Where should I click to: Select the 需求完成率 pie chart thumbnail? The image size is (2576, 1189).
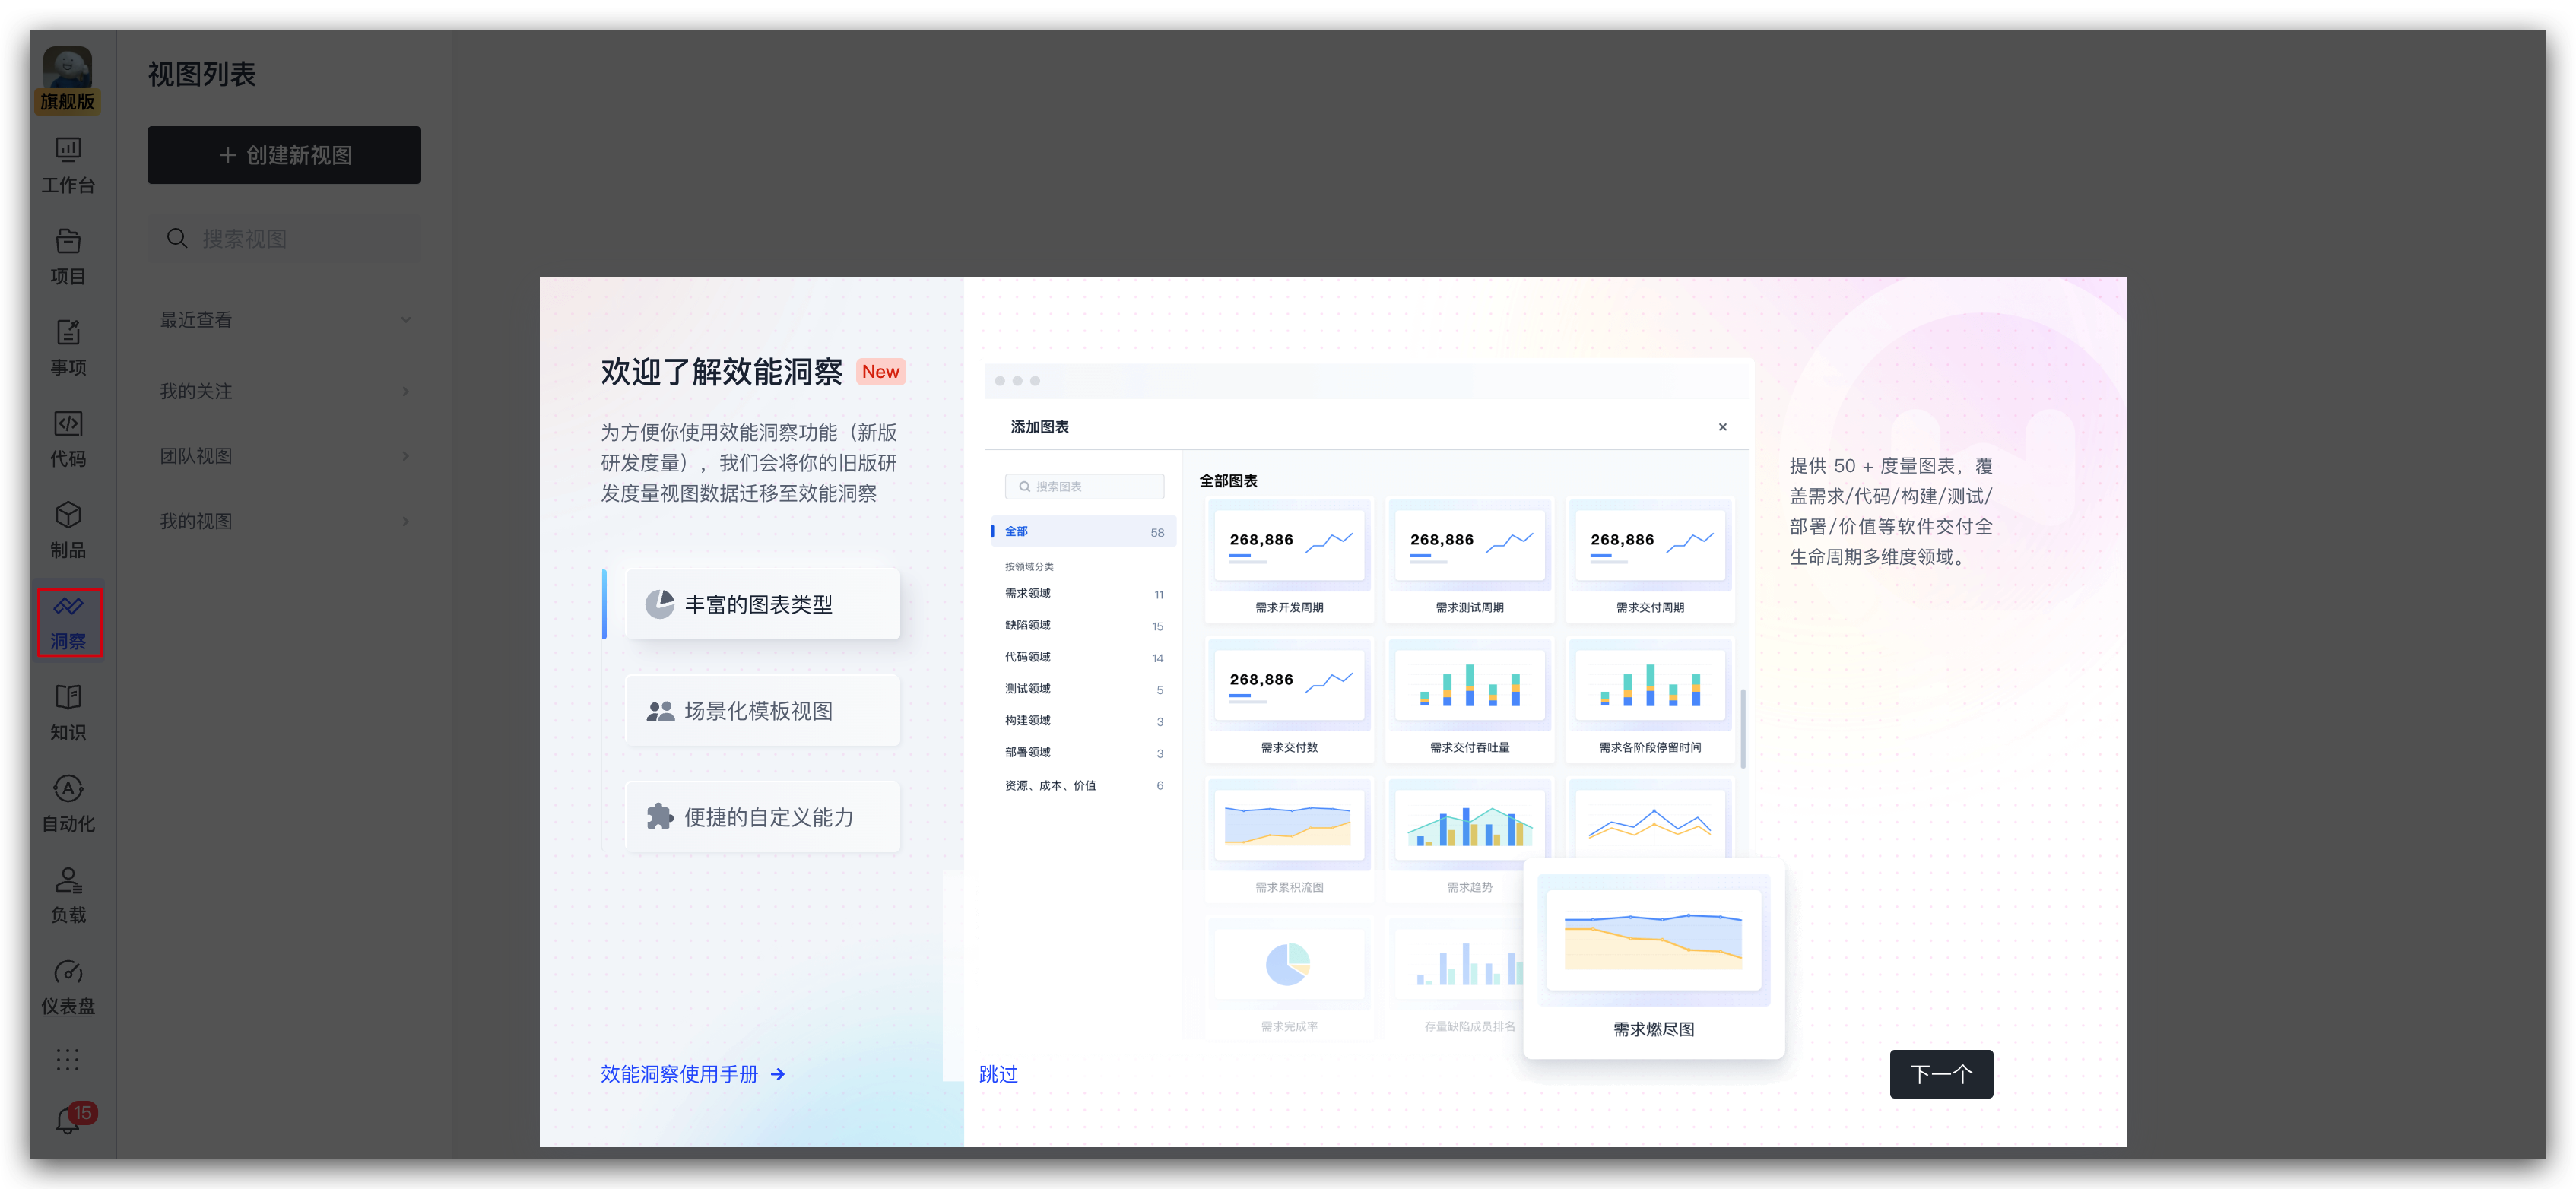pyautogui.click(x=1289, y=979)
